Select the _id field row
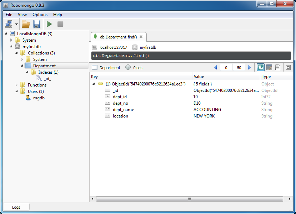Viewport: 296px width, 214px height. [x=191, y=90]
